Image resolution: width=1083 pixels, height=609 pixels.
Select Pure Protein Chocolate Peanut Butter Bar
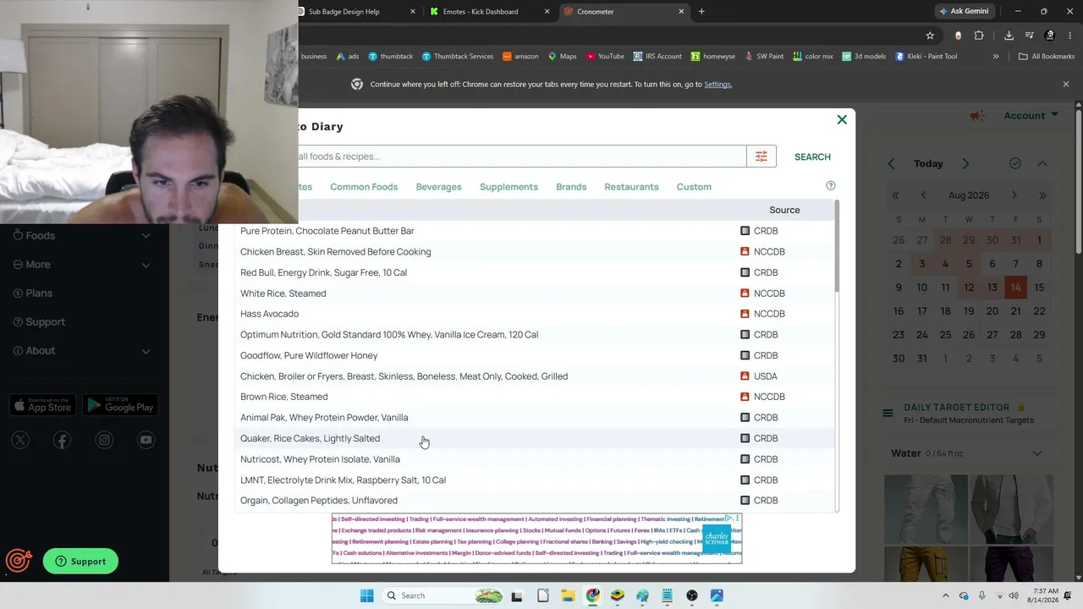534,231
